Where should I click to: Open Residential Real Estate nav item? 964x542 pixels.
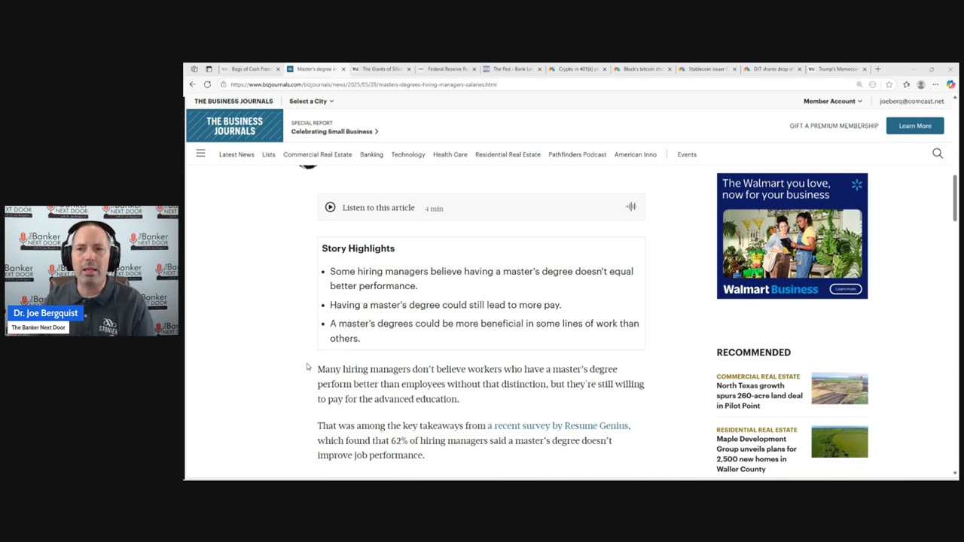click(508, 154)
